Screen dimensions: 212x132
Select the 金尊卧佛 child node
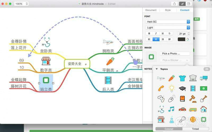[x=19, y=41]
